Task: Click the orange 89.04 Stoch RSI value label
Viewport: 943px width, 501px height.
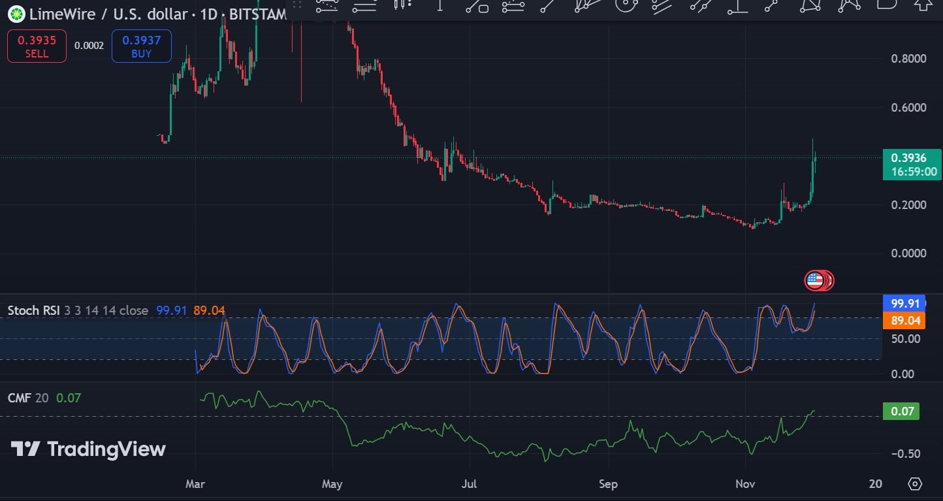Action: click(x=904, y=321)
